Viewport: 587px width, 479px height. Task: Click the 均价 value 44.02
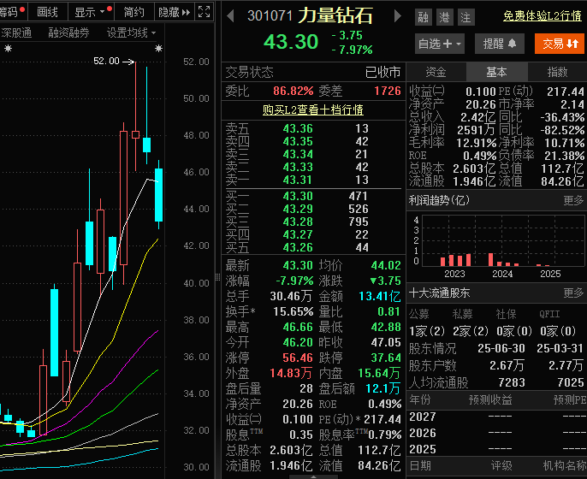386,265
